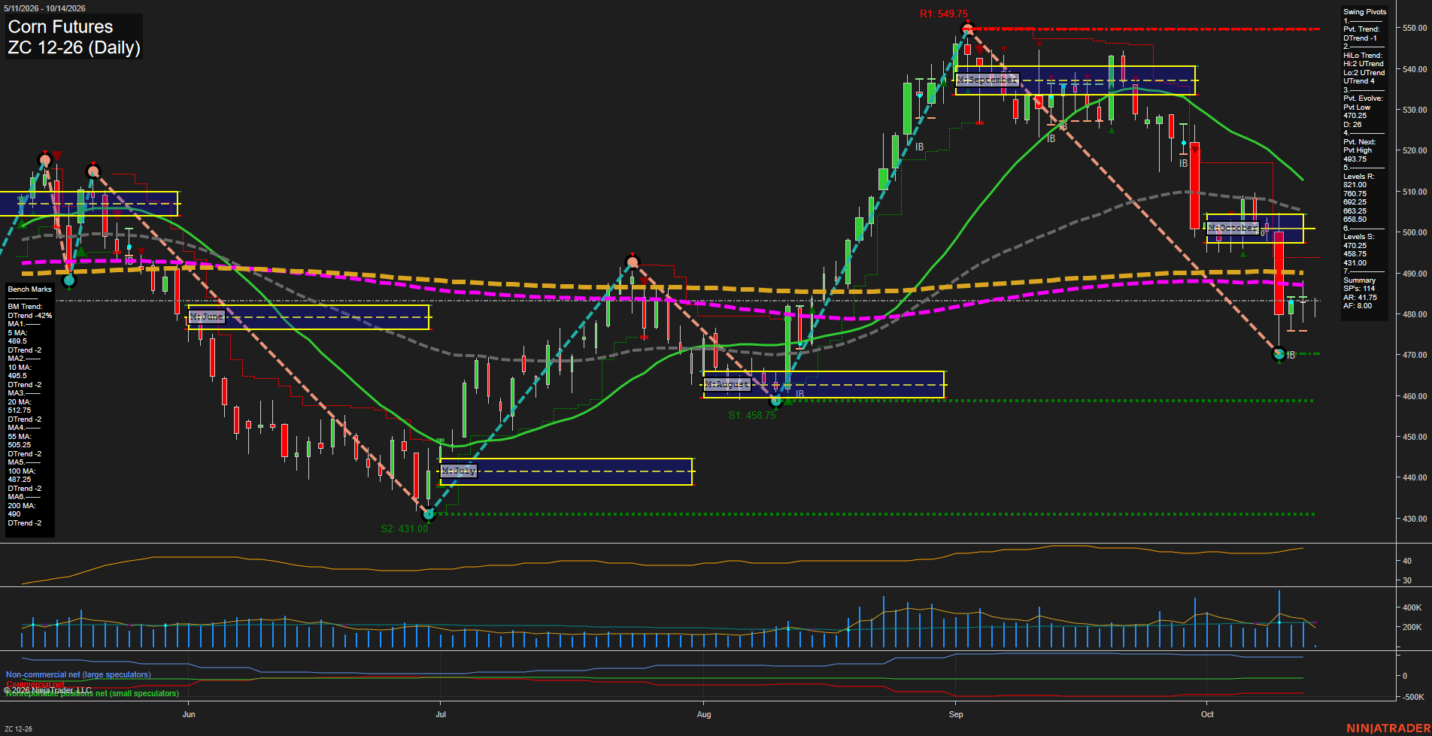Click the Oct label on time axis
The height and width of the screenshot is (736, 1432).
[1207, 714]
